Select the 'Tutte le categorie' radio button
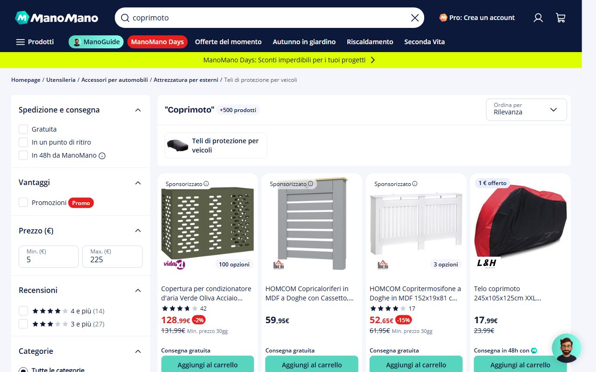Image resolution: width=596 pixels, height=372 pixels. coord(23,370)
